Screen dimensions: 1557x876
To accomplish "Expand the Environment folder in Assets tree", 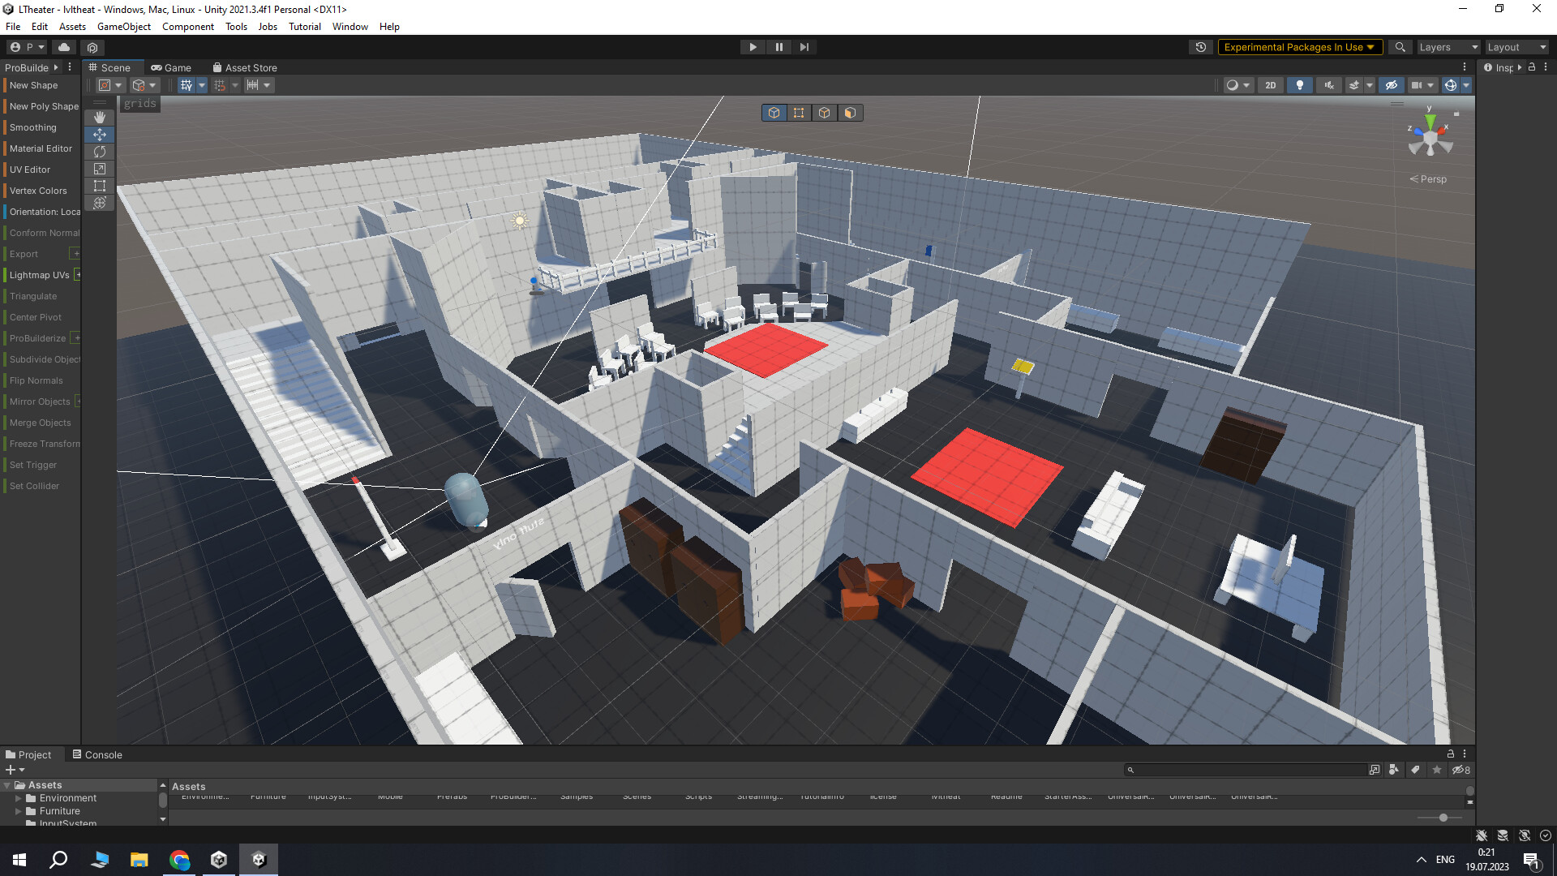I will click(x=19, y=798).
